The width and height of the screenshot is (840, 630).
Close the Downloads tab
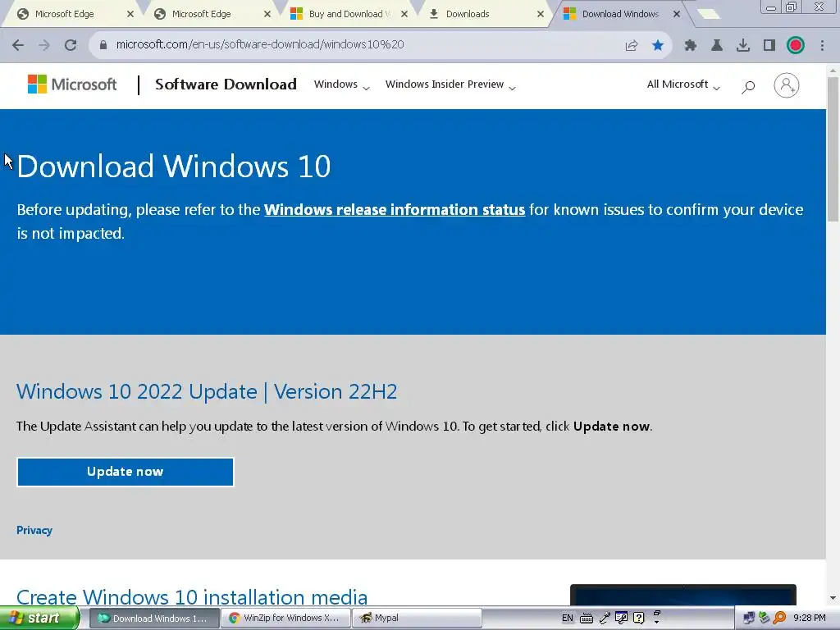click(x=541, y=15)
